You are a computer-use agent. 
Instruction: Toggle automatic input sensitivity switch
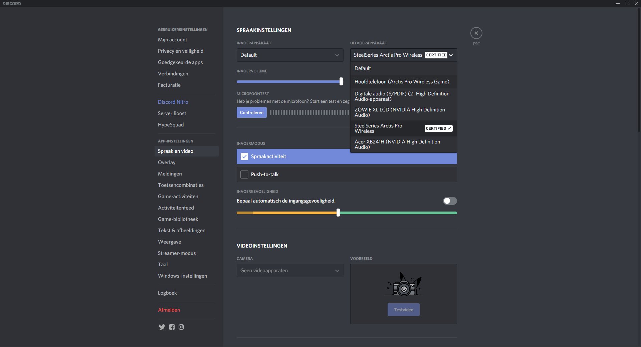(x=450, y=201)
